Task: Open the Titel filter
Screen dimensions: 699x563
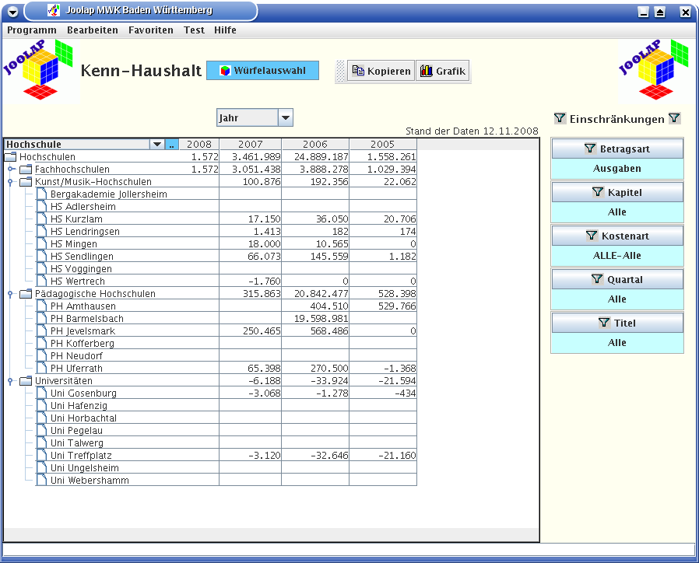Action: [x=616, y=323]
